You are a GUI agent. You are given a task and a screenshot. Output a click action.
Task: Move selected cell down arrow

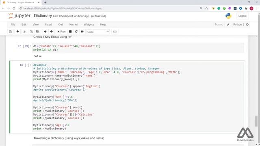click(52, 32)
